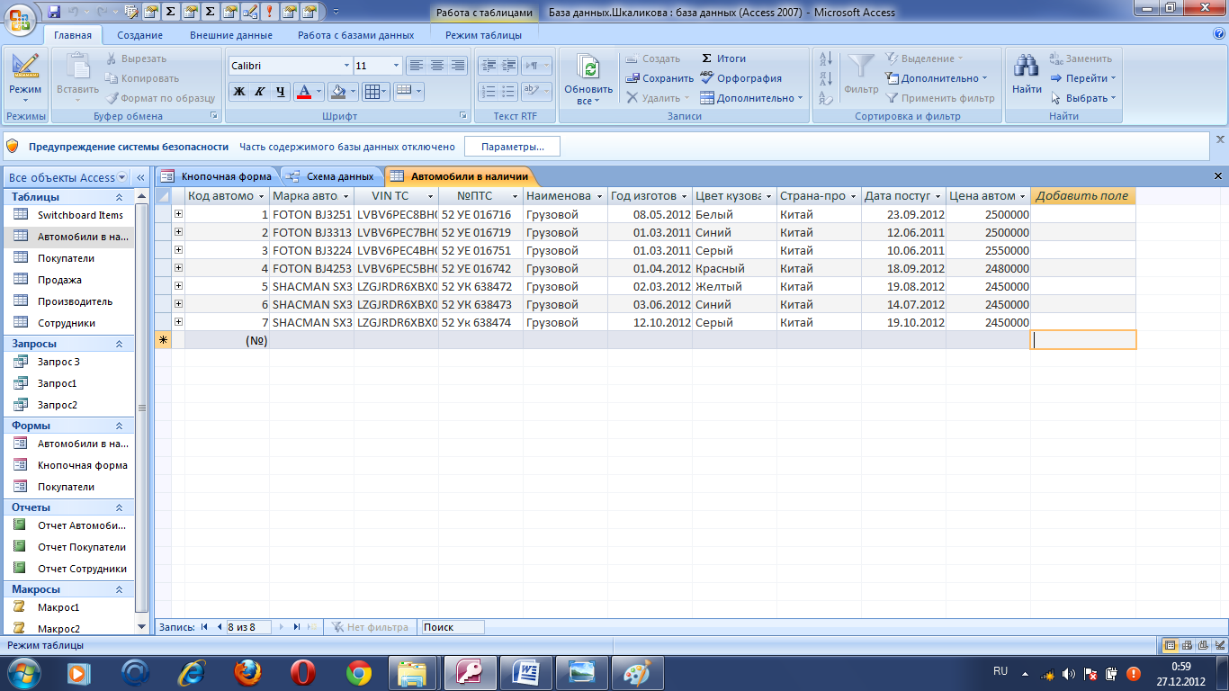Align text left in the Шрифт group
Viewport: 1229px width, 691px height.
416,66
